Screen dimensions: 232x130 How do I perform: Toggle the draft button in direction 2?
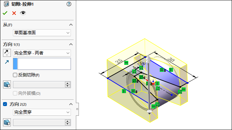[7, 122]
